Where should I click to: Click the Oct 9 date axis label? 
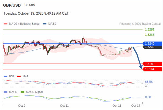click(22, 106)
